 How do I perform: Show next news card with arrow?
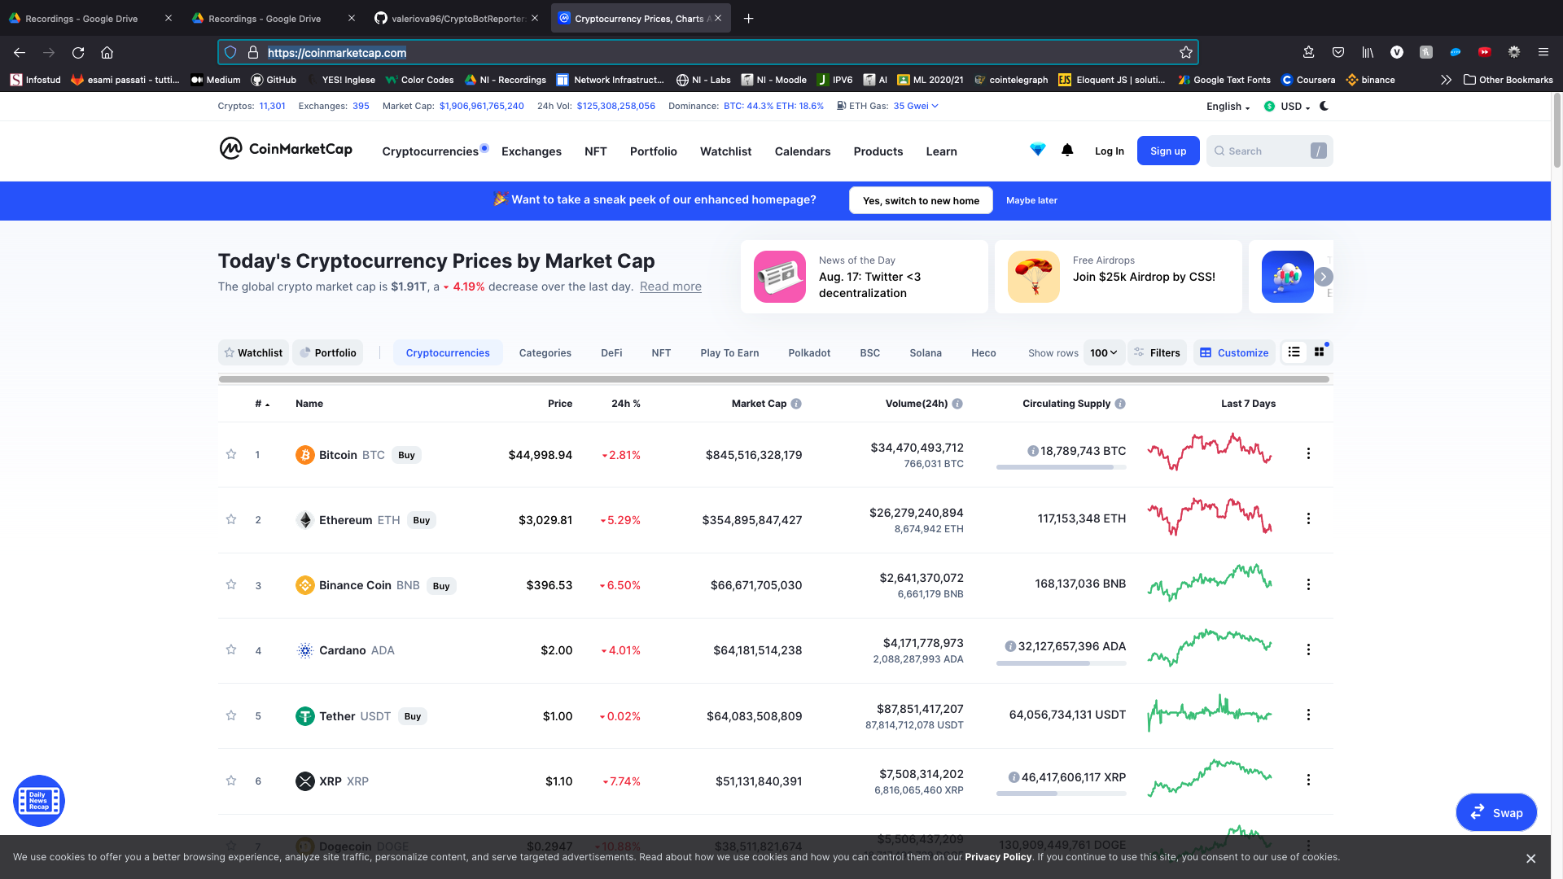coord(1324,277)
